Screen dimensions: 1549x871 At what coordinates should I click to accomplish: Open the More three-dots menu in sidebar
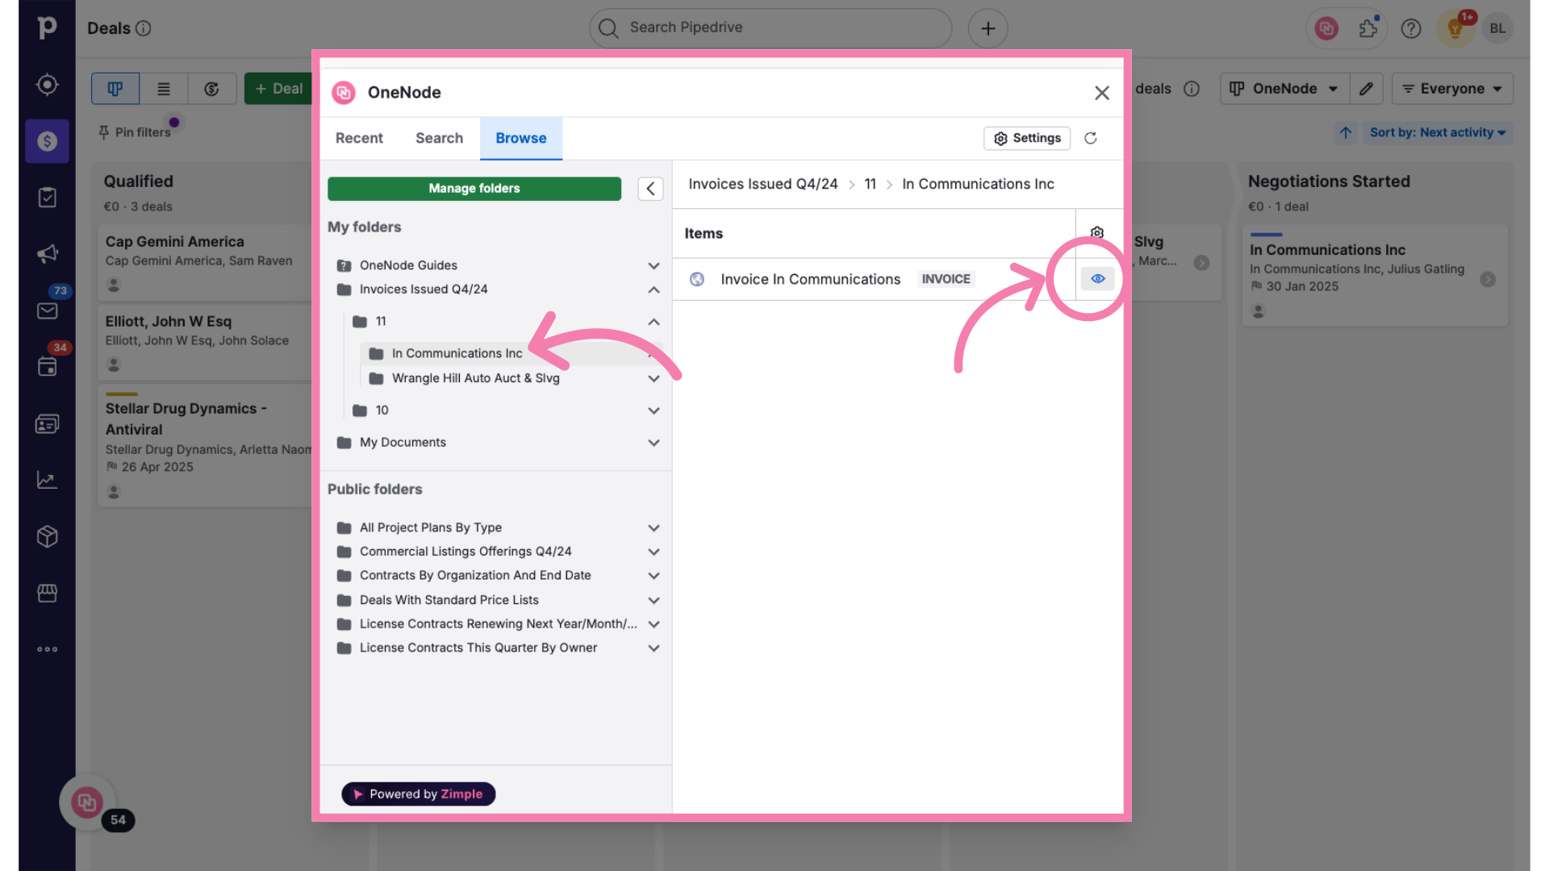coord(47,649)
